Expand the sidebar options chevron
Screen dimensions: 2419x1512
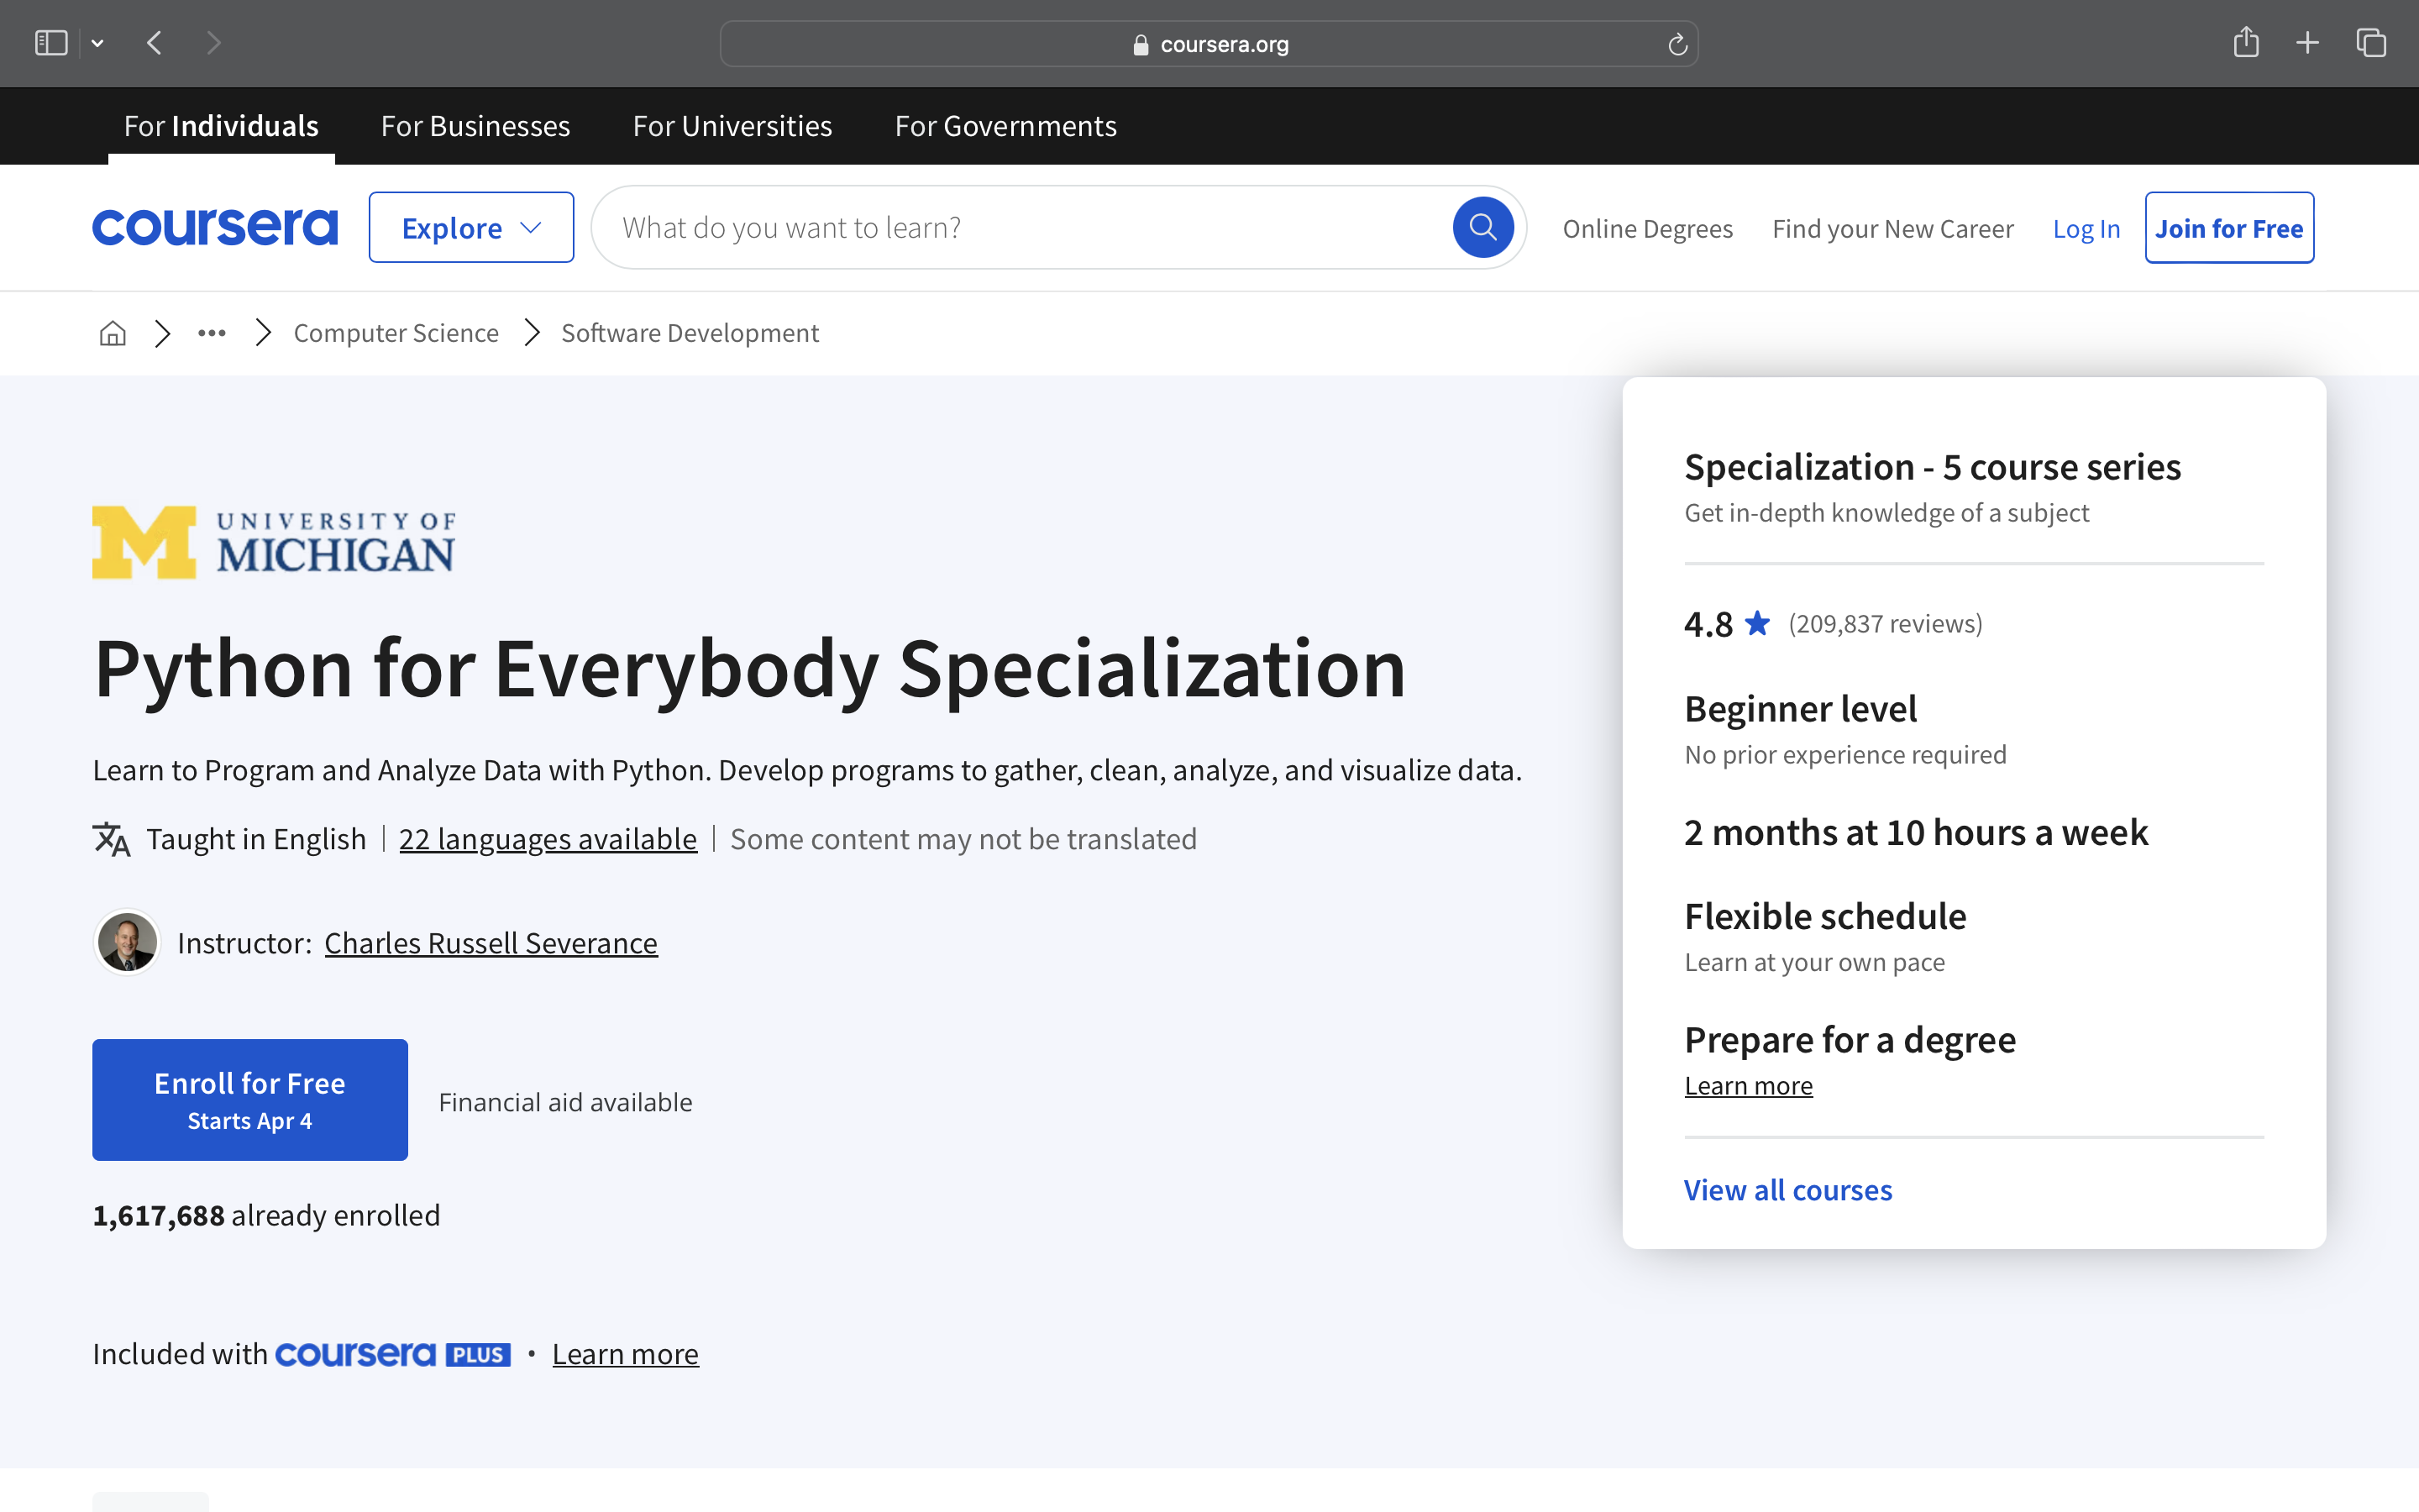(97, 42)
